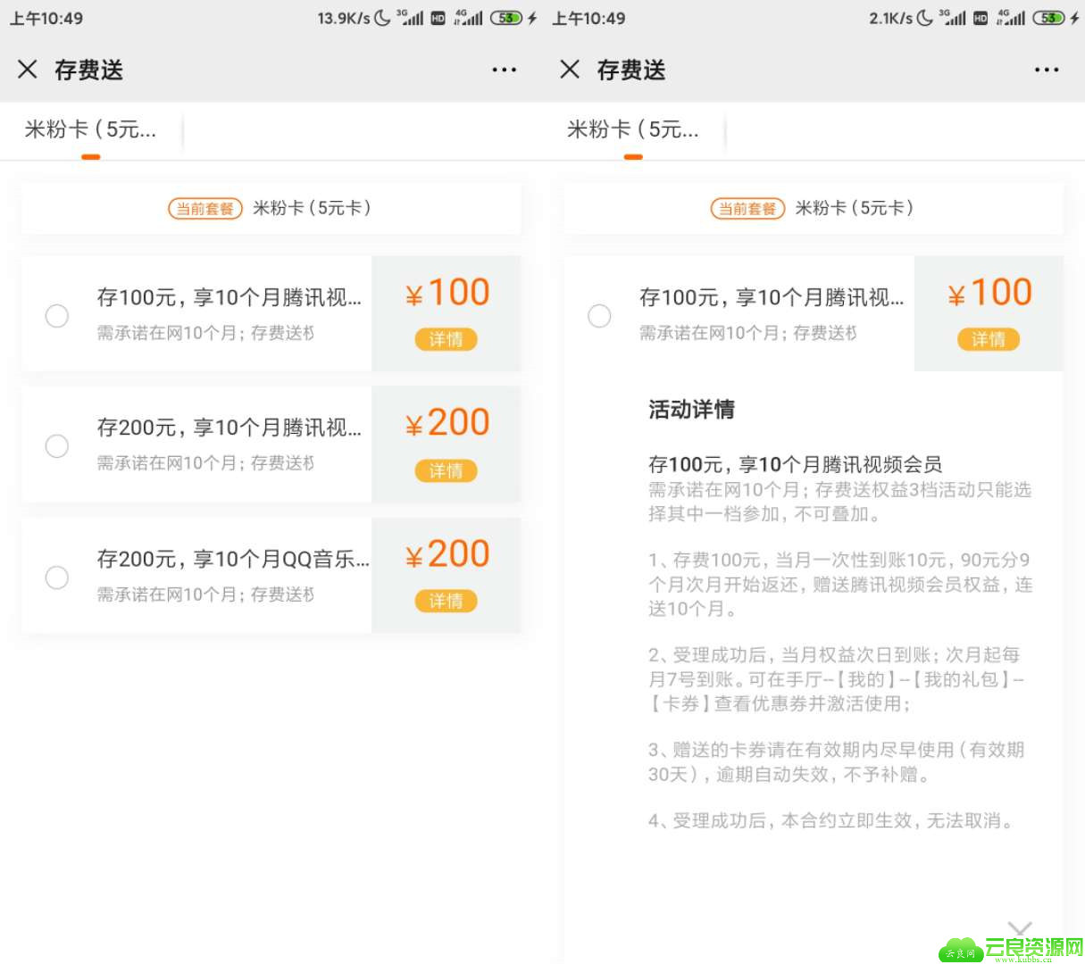1085x964 pixels.
Task: Select the 米粉卡 (5元... tab on left screen
Action: click(91, 130)
